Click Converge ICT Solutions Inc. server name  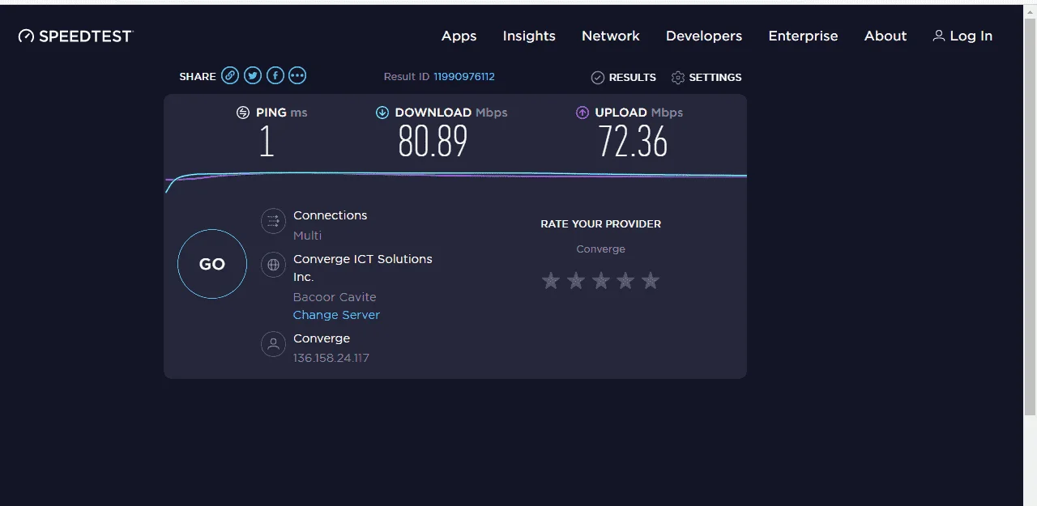pyautogui.click(x=363, y=268)
